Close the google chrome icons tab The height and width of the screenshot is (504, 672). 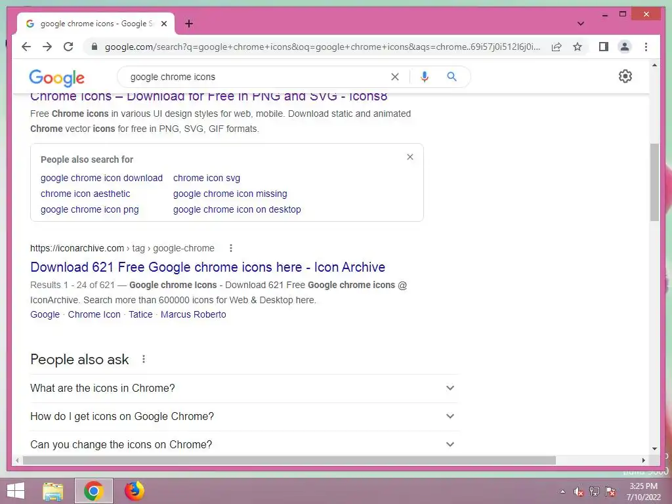click(x=163, y=24)
